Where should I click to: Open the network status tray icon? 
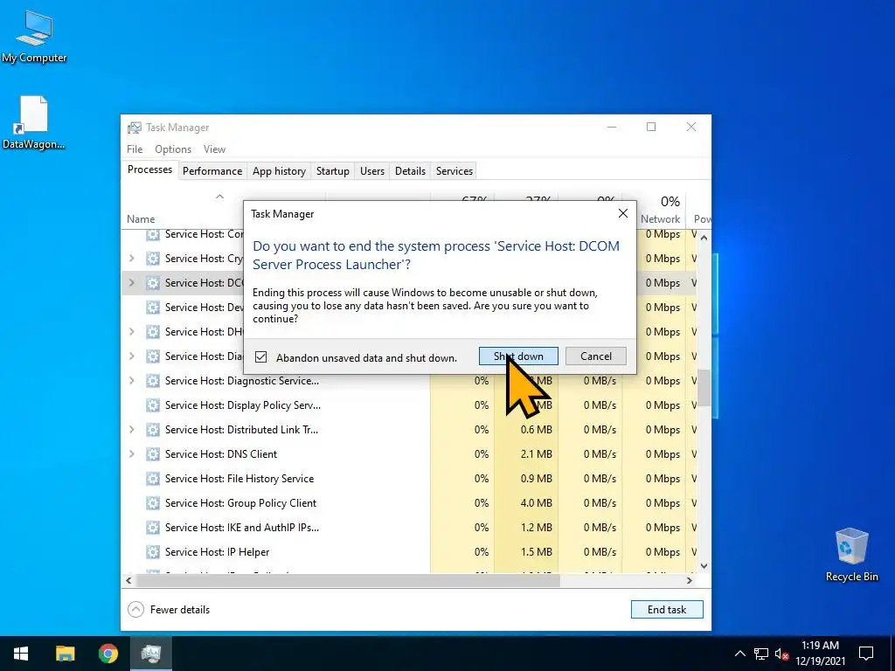[x=761, y=654]
